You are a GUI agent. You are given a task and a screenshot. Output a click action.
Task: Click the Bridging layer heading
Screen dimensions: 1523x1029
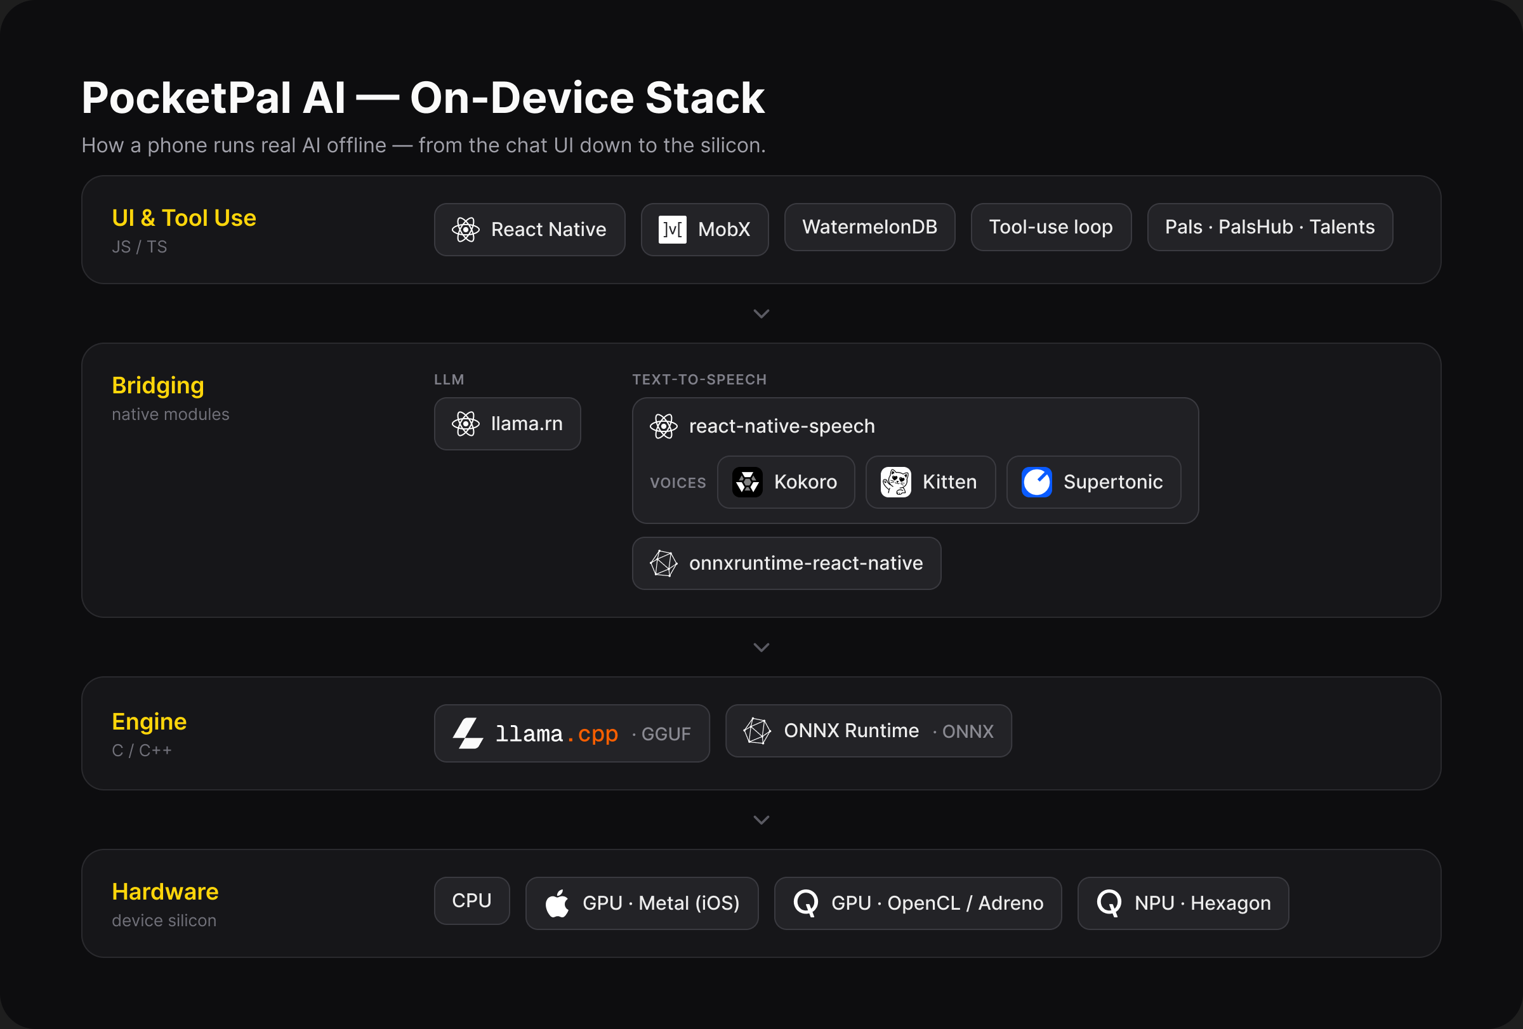(158, 386)
